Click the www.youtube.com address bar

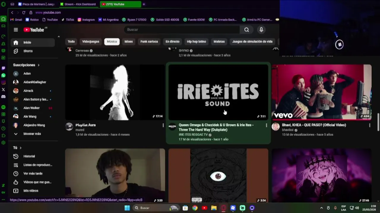48,12
